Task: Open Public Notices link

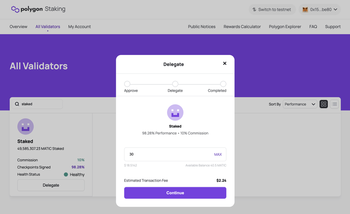Action: pyautogui.click(x=202, y=26)
